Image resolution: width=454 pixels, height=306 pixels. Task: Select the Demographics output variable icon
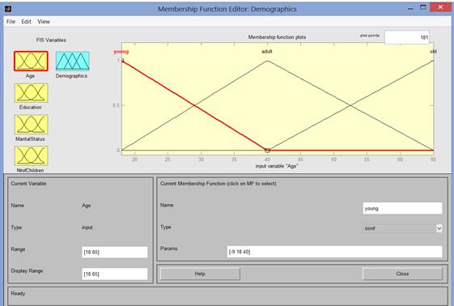point(72,61)
